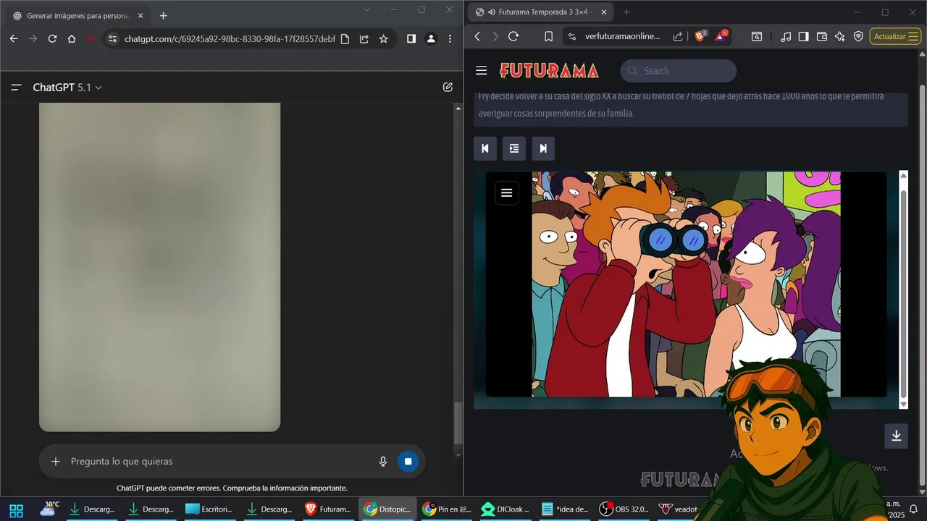The width and height of the screenshot is (927, 521).
Task: Open site settings next to verfuturamaonline URL
Action: pyautogui.click(x=571, y=36)
